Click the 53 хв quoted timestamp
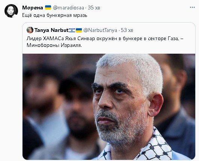Image resolution: width=199 pixels, height=161 pixels. pyautogui.click(x=127, y=30)
